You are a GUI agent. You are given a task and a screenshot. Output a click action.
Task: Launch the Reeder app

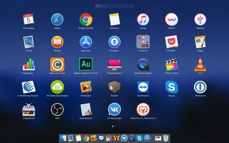[x=114, y=87]
